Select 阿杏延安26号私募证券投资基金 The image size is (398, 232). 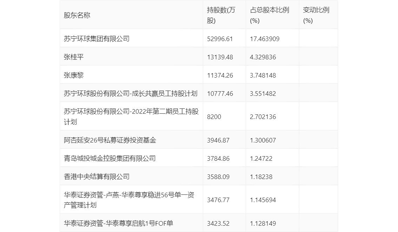[x=110, y=140]
